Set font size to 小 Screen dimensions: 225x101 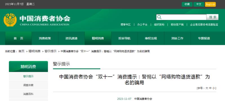214,88
